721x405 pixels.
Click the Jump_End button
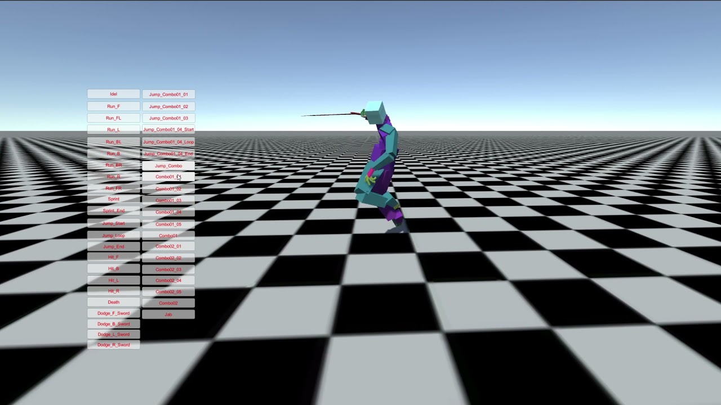point(113,246)
